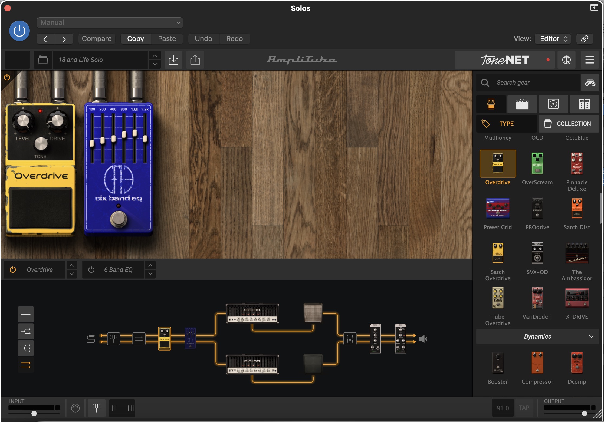
Task: Open the Manual preset dropdown
Action: coord(110,23)
